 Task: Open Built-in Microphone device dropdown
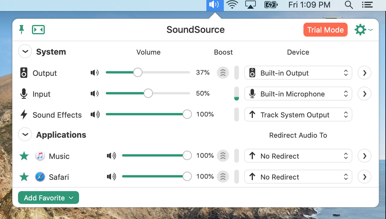[x=298, y=94]
